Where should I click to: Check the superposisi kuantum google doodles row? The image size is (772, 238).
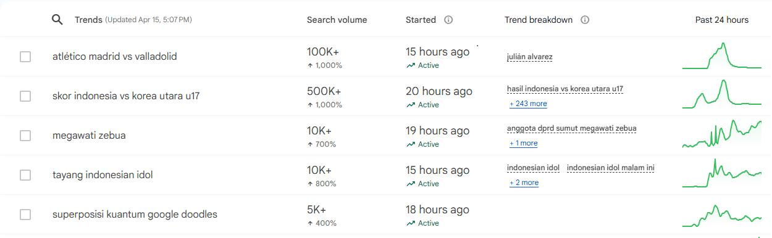(25, 215)
